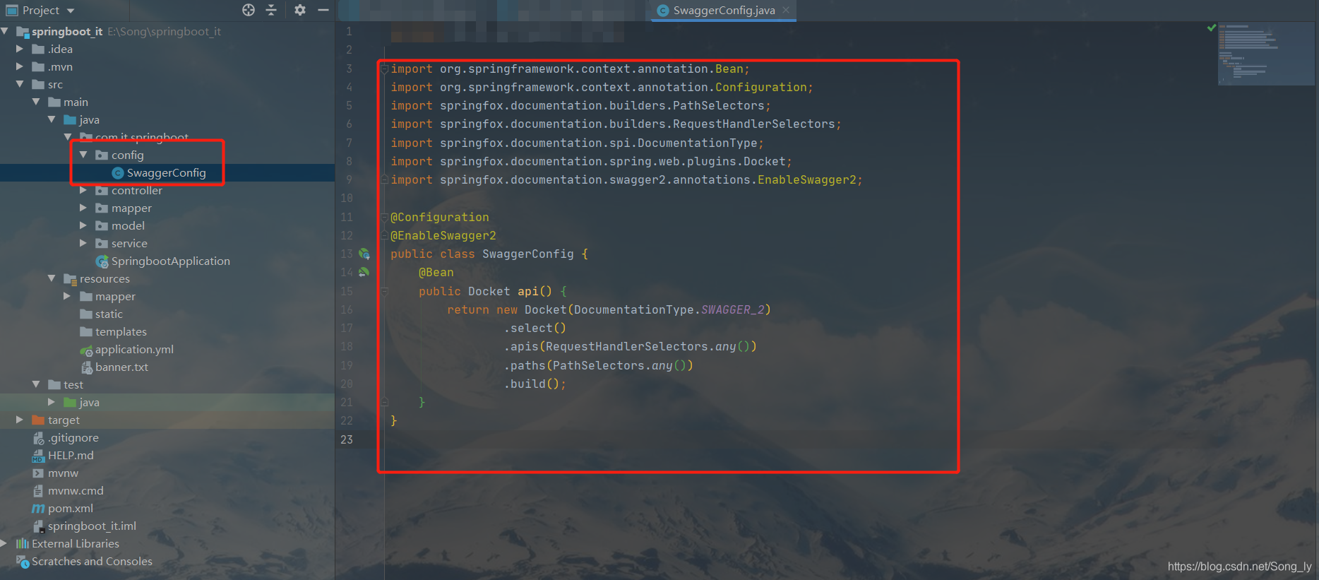1319x580 pixels.
Task: Click the code minimap at editor right
Action: click(x=1266, y=54)
